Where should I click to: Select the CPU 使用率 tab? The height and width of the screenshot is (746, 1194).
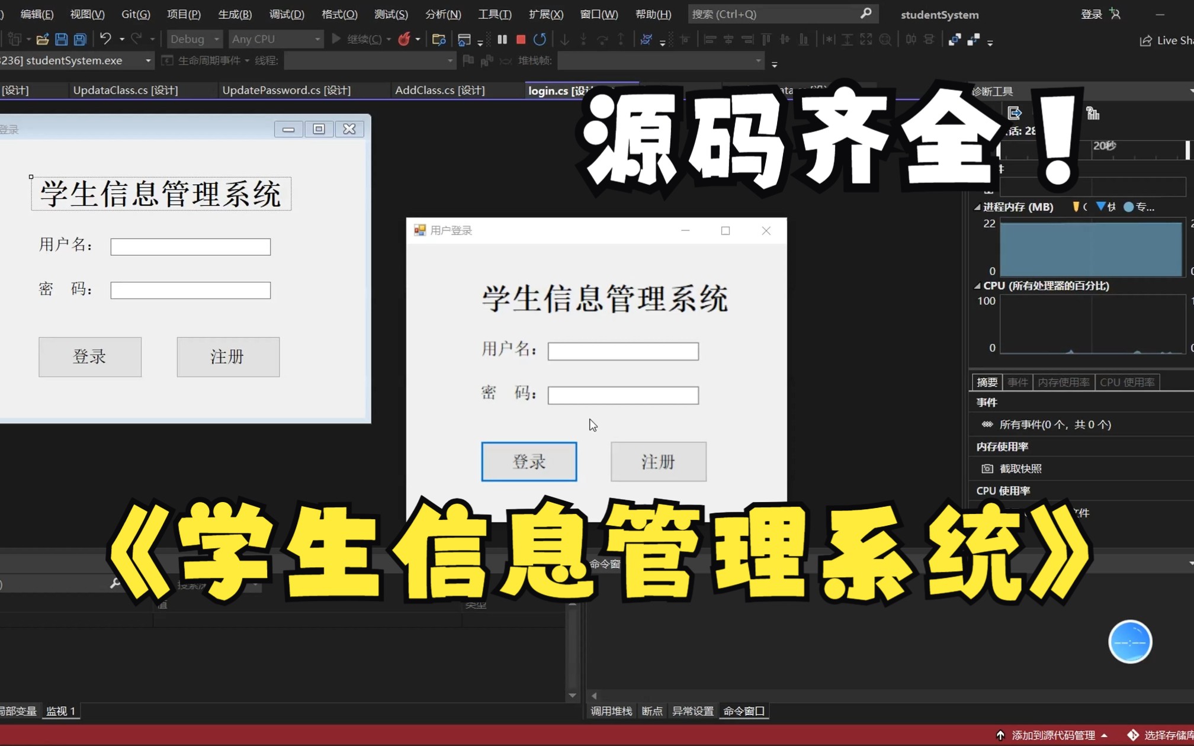coord(1127,382)
